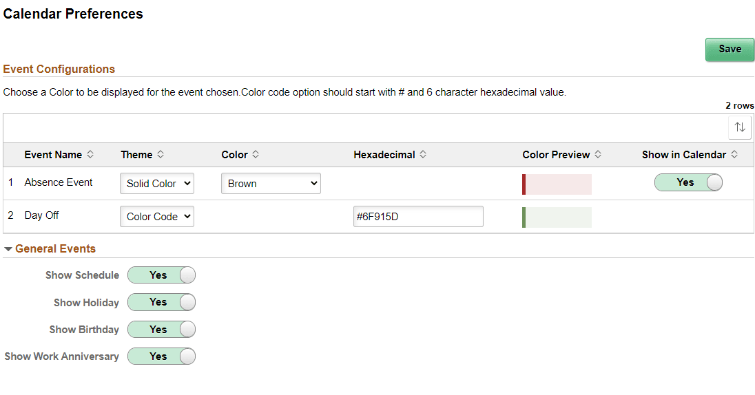The height and width of the screenshot is (395, 755).
Task: Select the Absence Event row name
Action: [59, 182]
